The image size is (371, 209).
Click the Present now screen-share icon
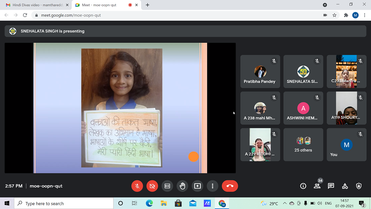point(197,186)
